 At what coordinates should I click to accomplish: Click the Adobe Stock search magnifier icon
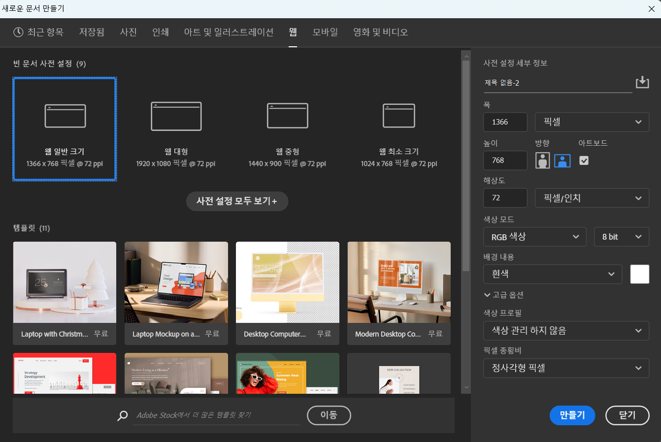(x=123, y=415)
